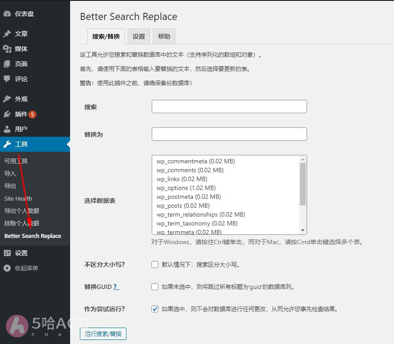Select the 文章 posts icon
394x344 pixels.
pyautogui.click(x=8, y=33)
